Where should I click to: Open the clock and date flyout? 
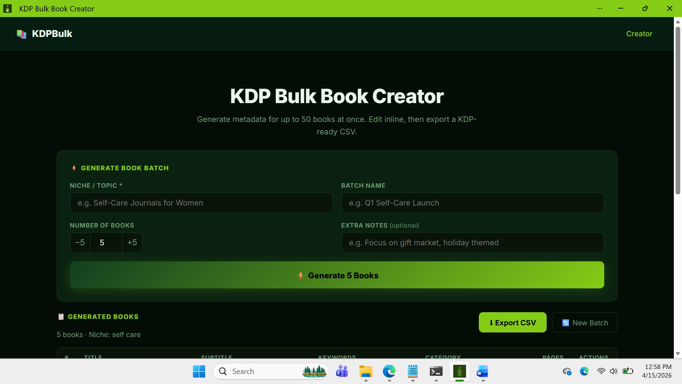click(x=657, y=371)
